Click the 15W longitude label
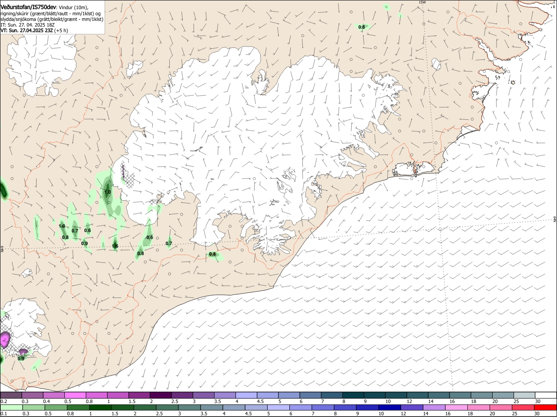557x417 pixels. [x=422, y=2]
